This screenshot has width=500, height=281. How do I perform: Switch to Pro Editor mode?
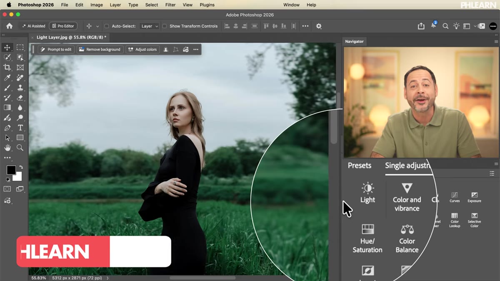(62, 26)
